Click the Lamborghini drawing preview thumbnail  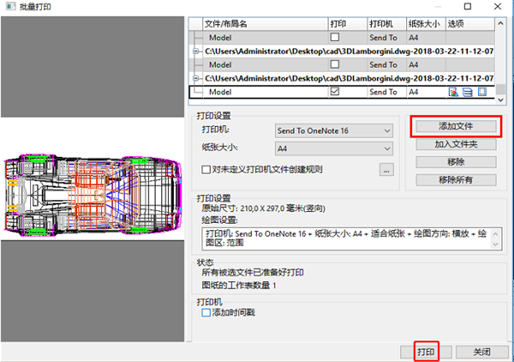(x=93, y=195)
